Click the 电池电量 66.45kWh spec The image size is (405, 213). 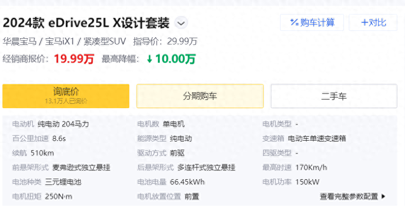187,182
